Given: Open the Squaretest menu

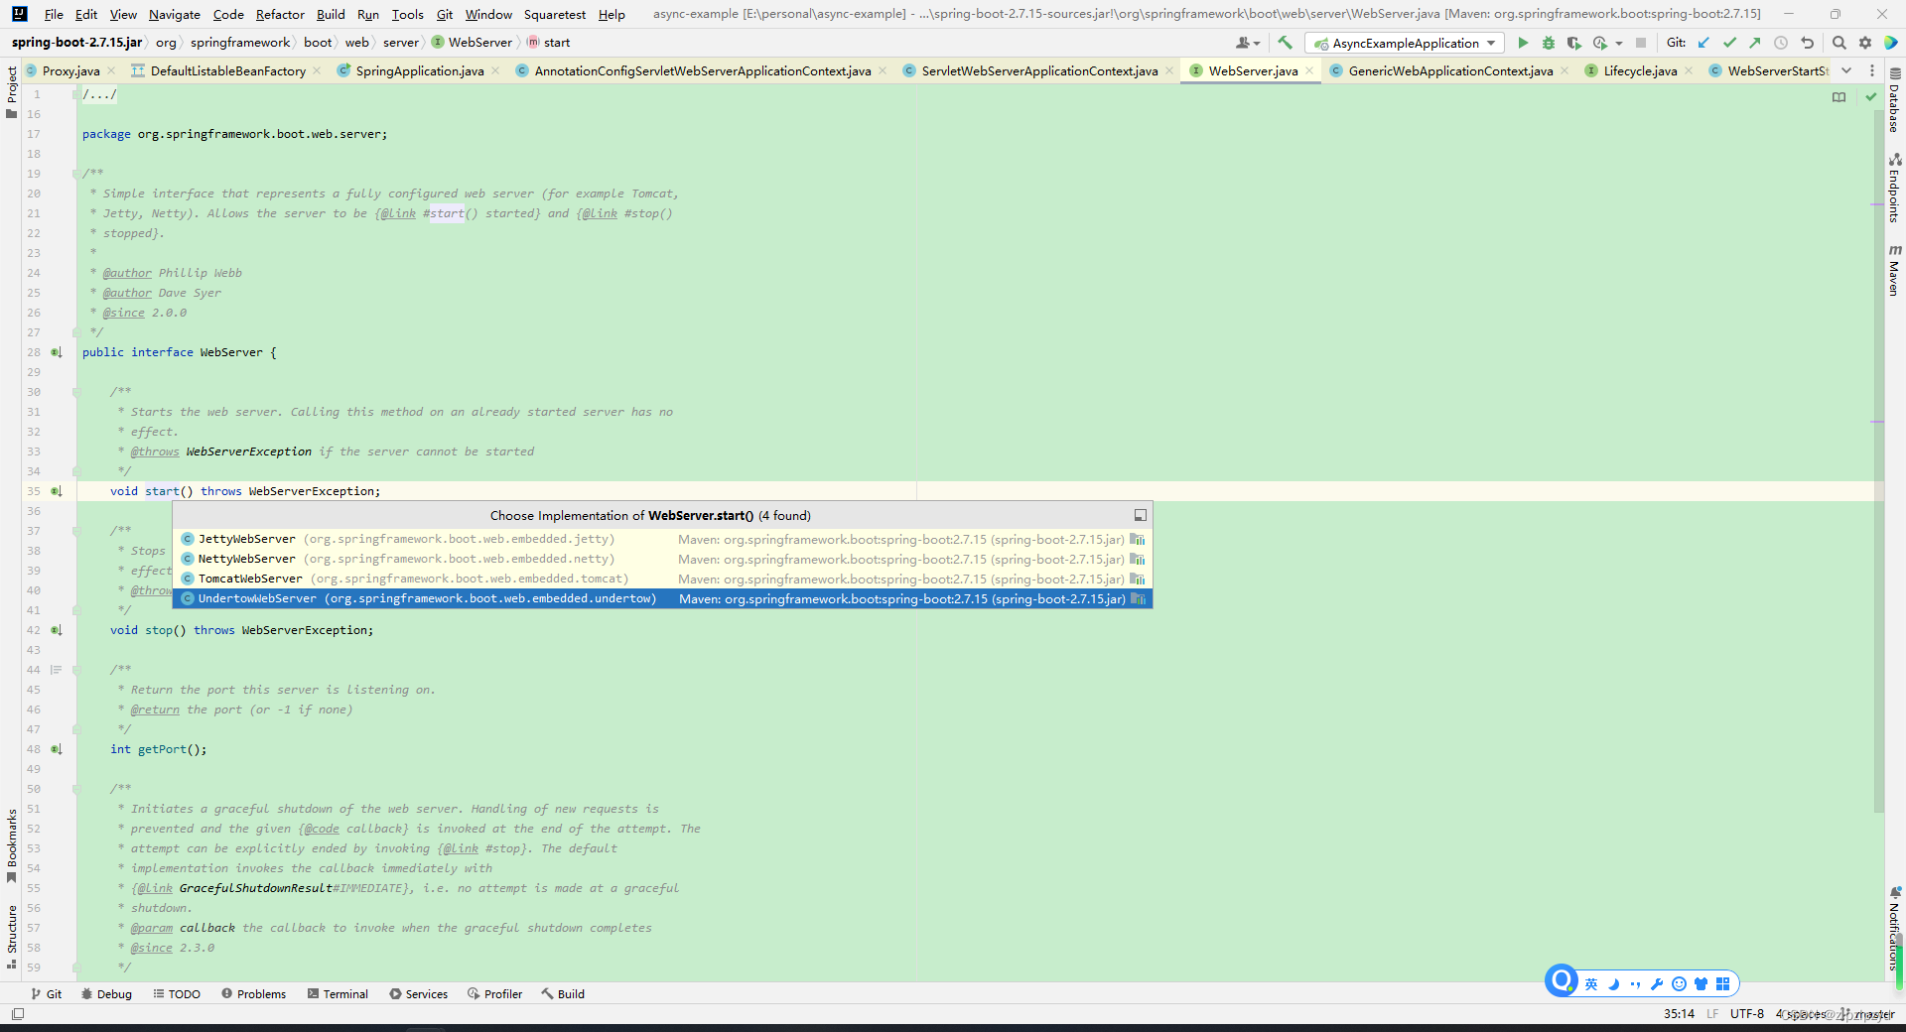Looking at the screenshot, I should point(555,14).
